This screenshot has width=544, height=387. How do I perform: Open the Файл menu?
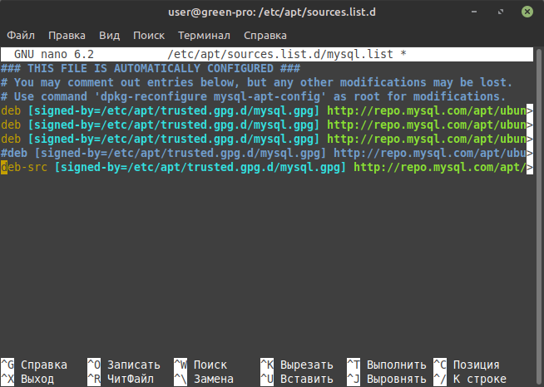coord(21,37)
